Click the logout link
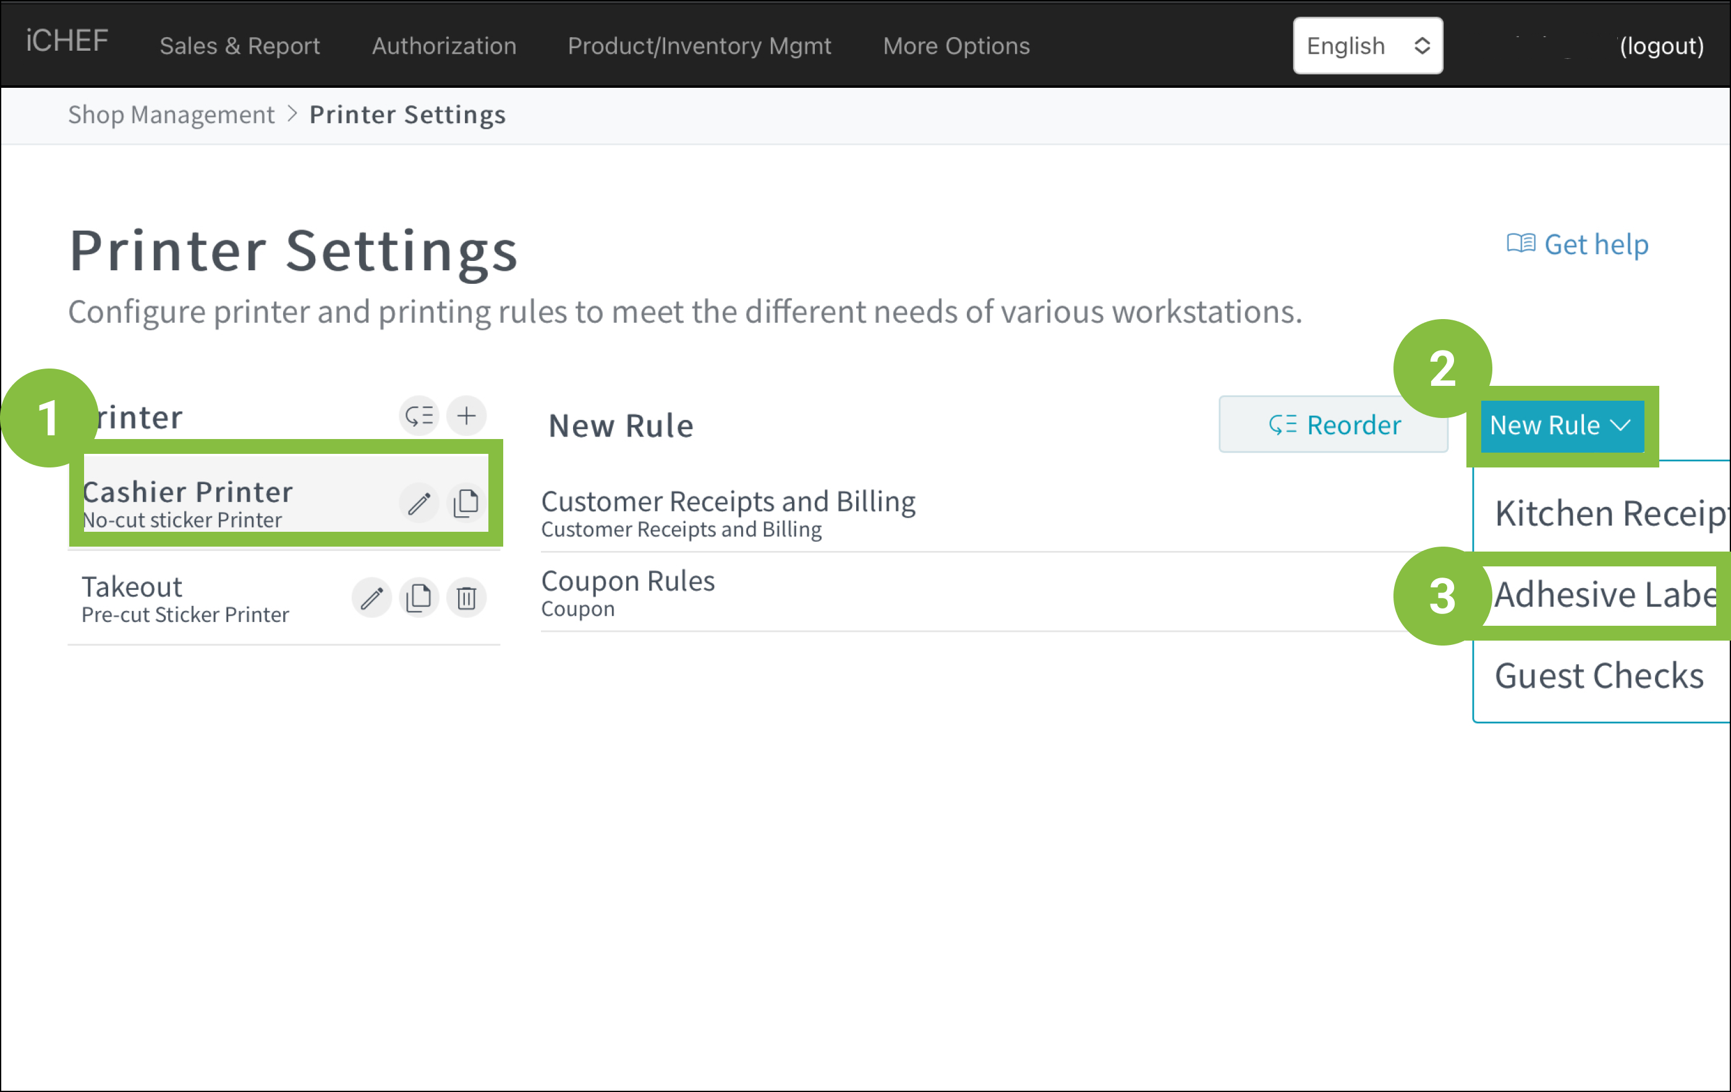Screen dimensions: 1731x1092 [1661, 46]
